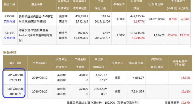Select net value date 2019/11/07
The image size is (195, 105).
click(102, 38)
